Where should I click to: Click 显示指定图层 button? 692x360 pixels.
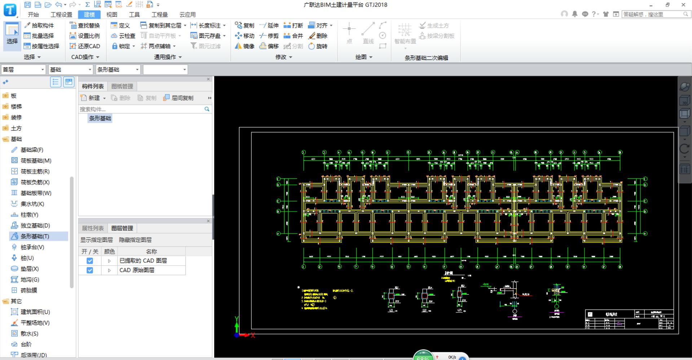(x=96, y=240)
